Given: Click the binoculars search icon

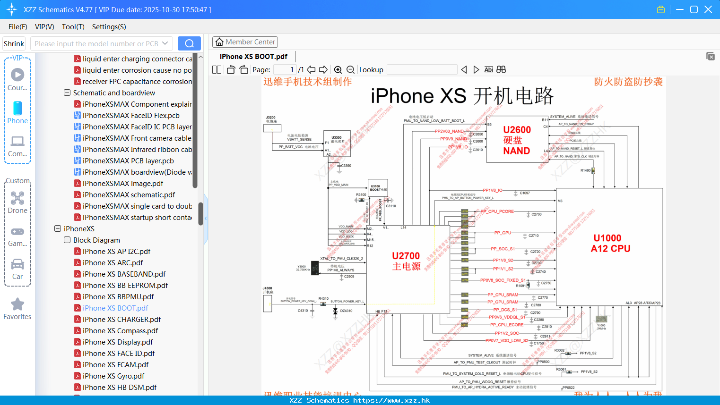Looking at the screenshot, I should click(501, 69).
